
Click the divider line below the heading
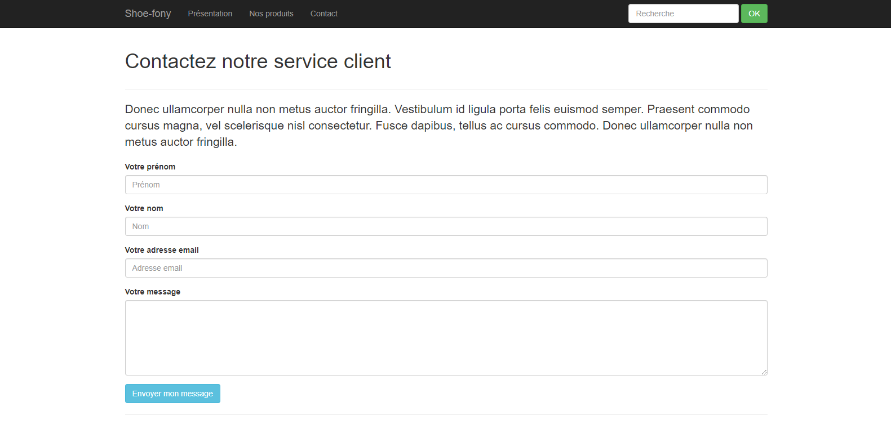[x=445, y=89]
